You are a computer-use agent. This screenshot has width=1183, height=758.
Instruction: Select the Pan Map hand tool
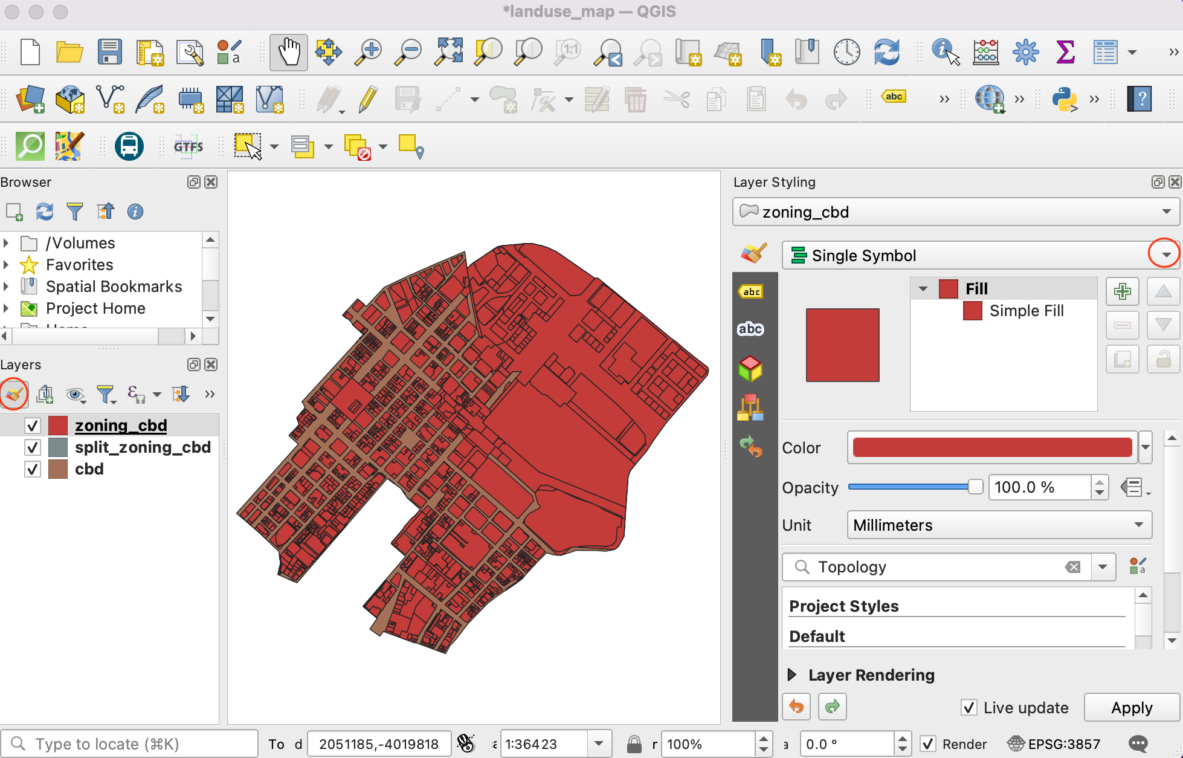[x=288, y=53]
